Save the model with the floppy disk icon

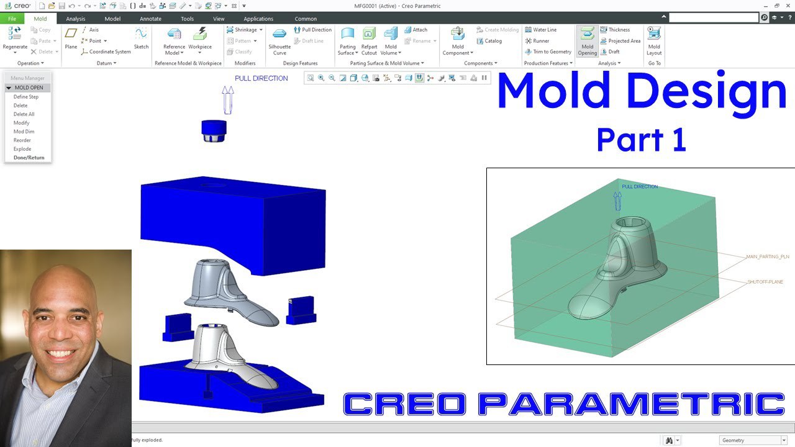pyautogui.click(x=61, y=6)
